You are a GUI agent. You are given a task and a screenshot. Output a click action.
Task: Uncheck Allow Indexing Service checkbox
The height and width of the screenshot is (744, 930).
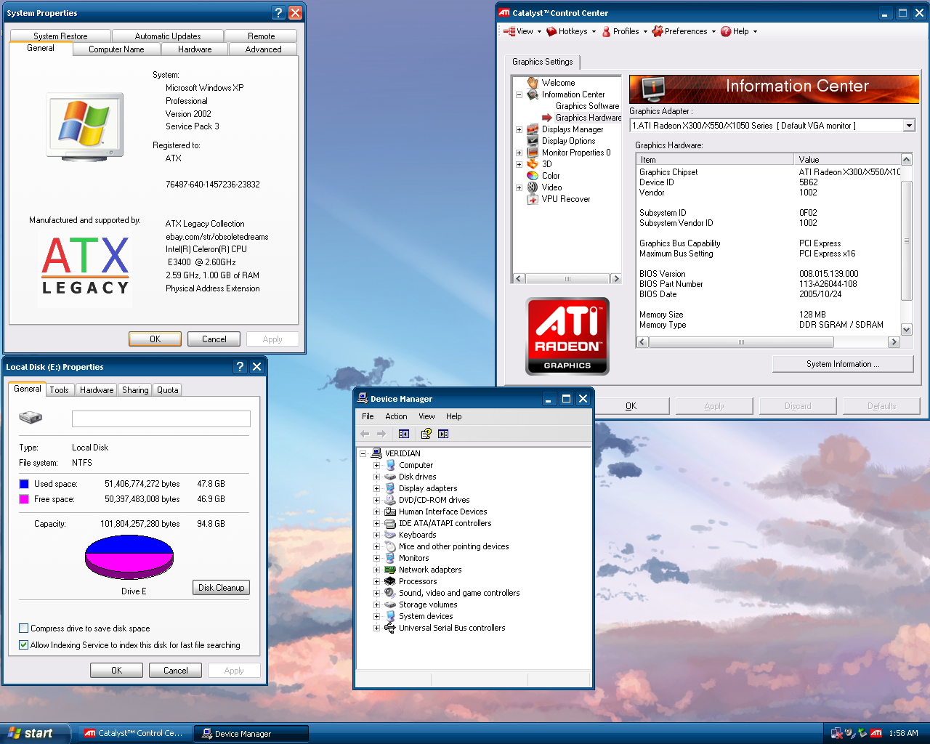[x=24, y=644]
